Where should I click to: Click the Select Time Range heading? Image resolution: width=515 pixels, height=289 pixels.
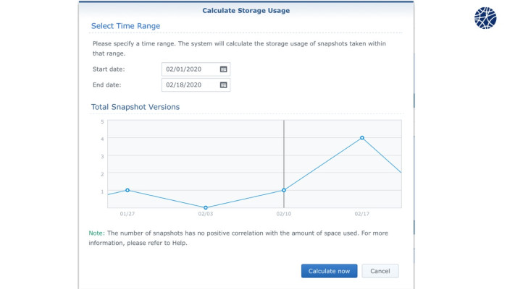pos(125,26)
